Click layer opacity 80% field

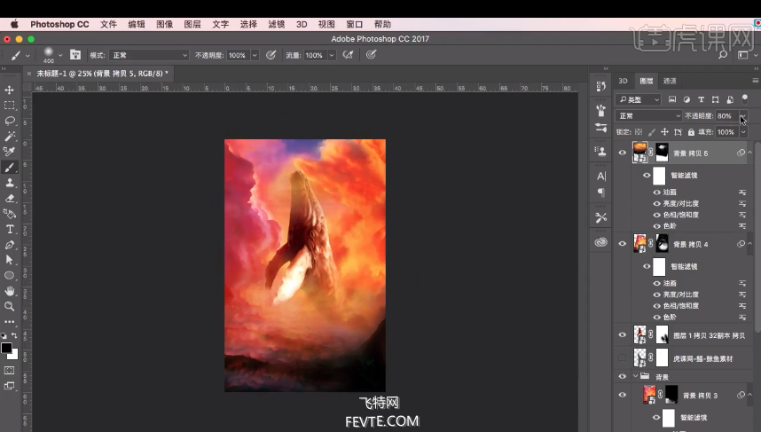[726, 116]
